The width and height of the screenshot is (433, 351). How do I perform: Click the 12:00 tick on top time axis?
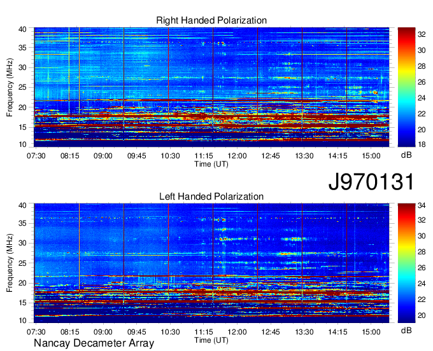[238, 156]
